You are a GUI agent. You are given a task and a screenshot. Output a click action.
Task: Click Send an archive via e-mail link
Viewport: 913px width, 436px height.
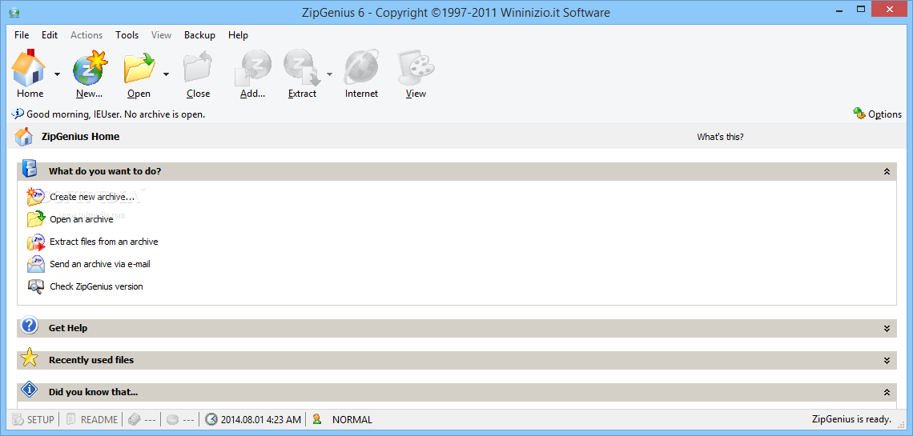100,264
